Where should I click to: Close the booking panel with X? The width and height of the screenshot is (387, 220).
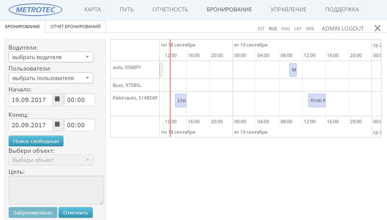click(377, 28)
